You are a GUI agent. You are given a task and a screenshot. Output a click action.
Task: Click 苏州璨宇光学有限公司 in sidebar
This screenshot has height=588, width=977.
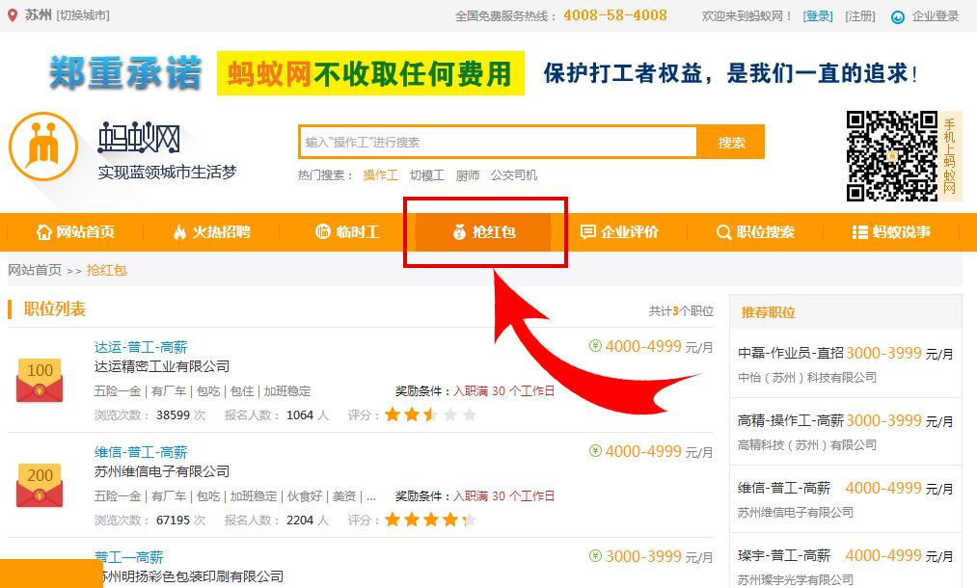point(796,580)
